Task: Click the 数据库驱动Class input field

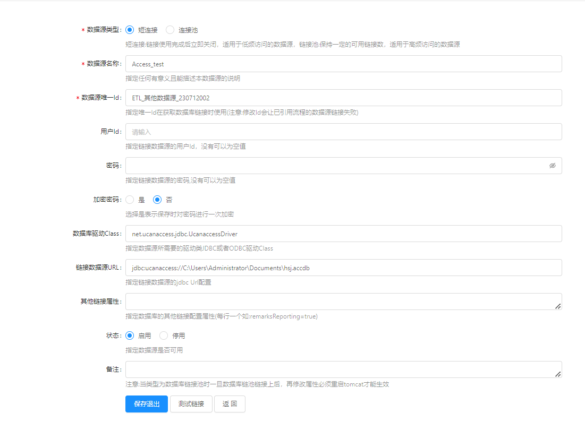Action: [343, 234]
